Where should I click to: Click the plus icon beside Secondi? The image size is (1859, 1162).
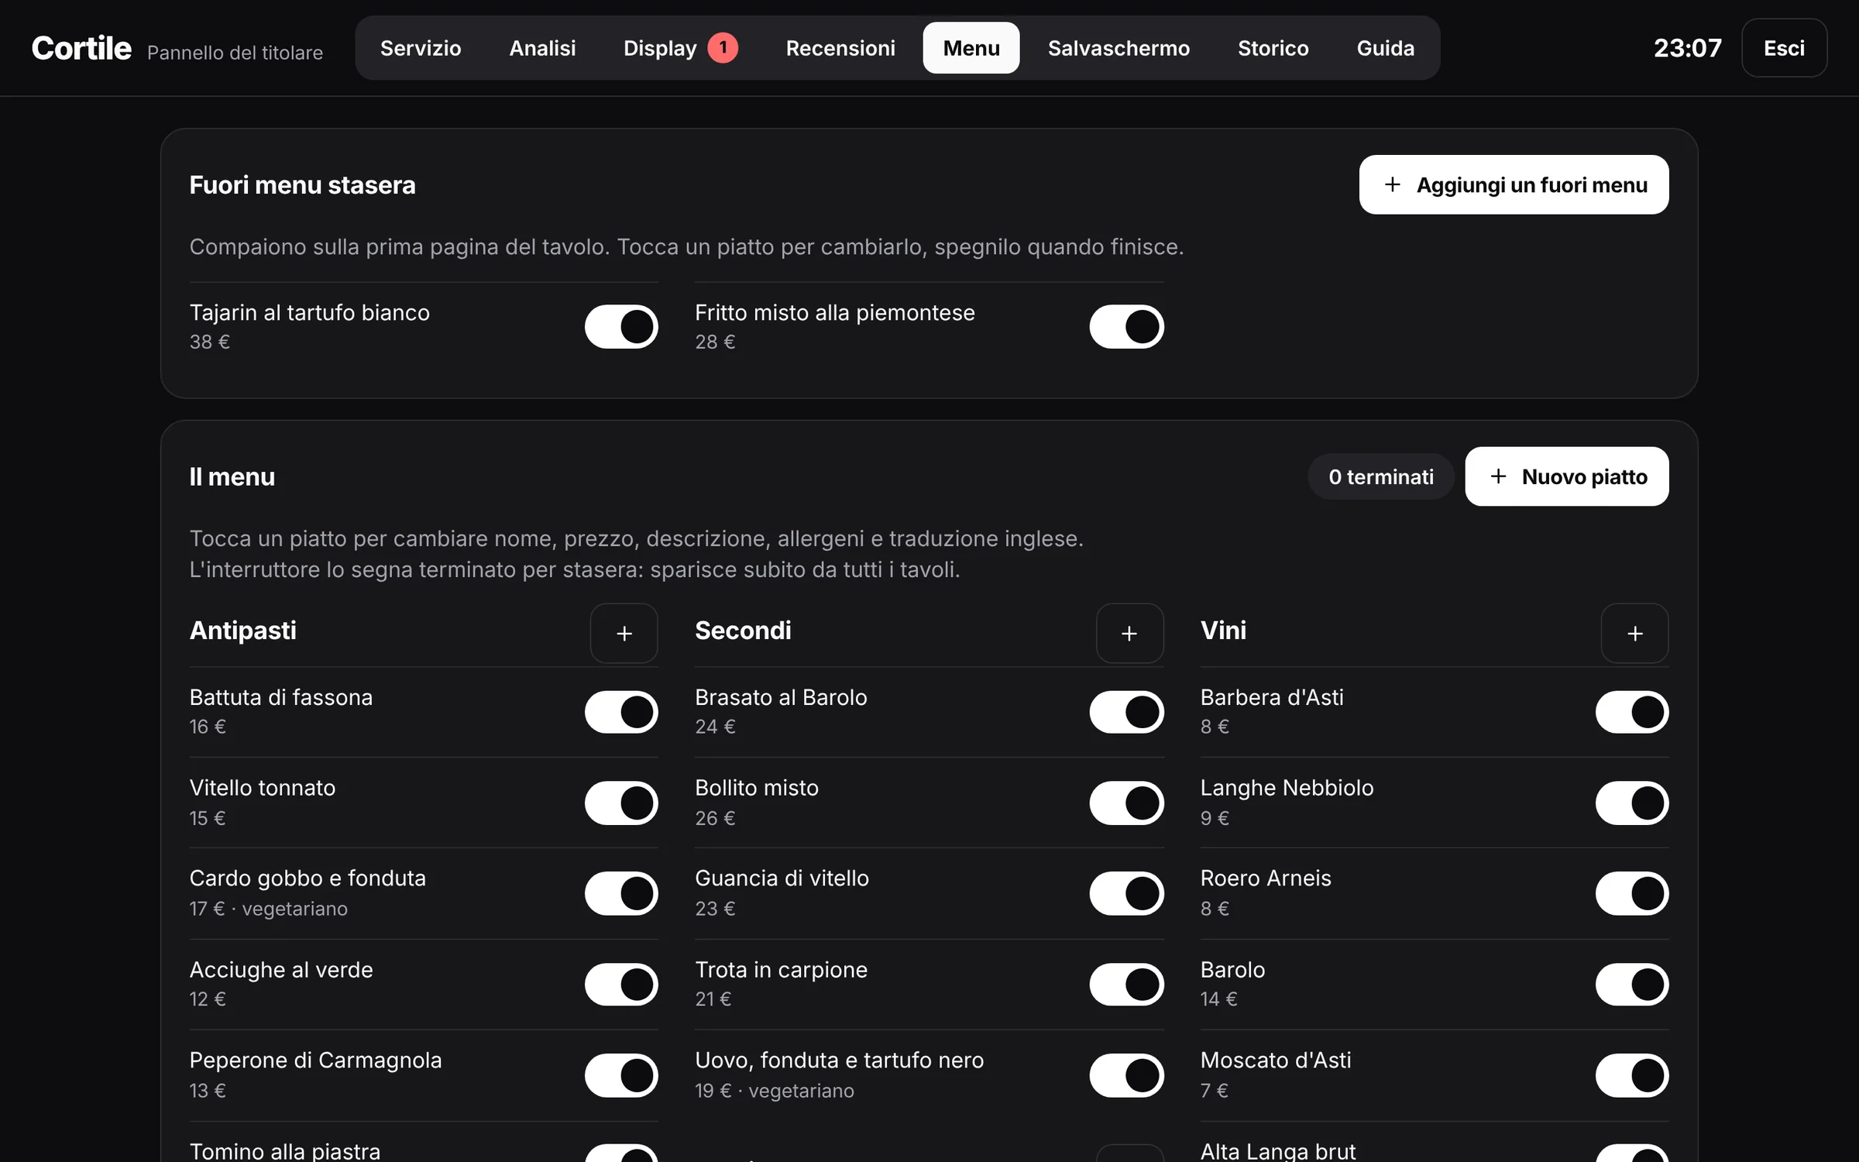coord(1129,633)
